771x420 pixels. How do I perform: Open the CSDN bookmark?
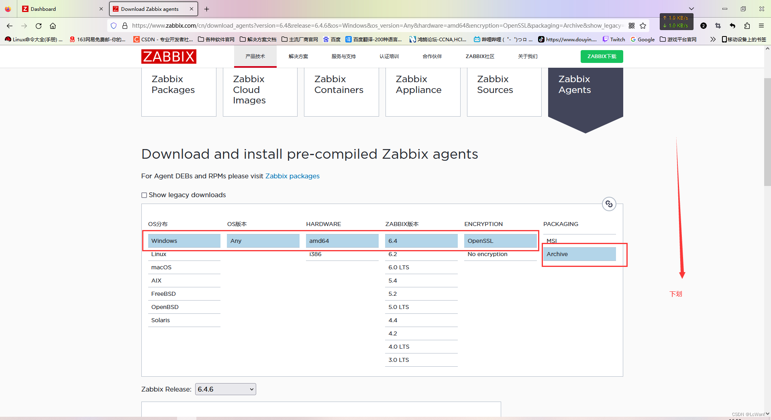[163, 39]
